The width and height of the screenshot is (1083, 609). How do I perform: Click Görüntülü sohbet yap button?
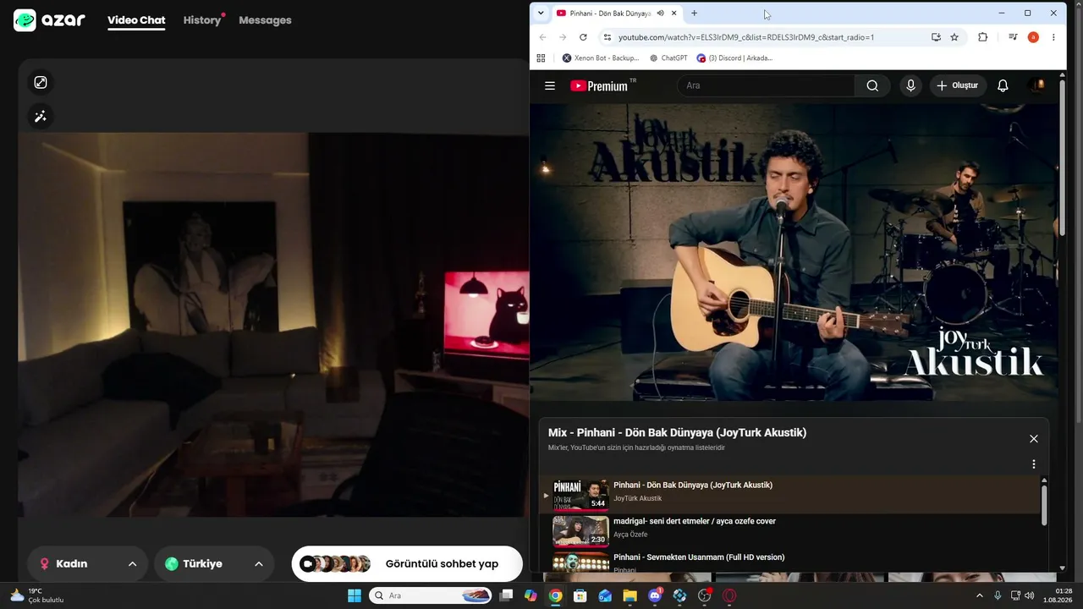(407, 564)
